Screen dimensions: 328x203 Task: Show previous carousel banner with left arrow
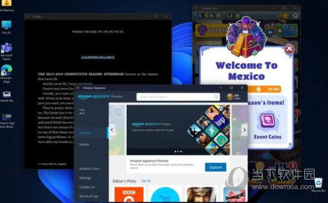(x=112, y=130)
